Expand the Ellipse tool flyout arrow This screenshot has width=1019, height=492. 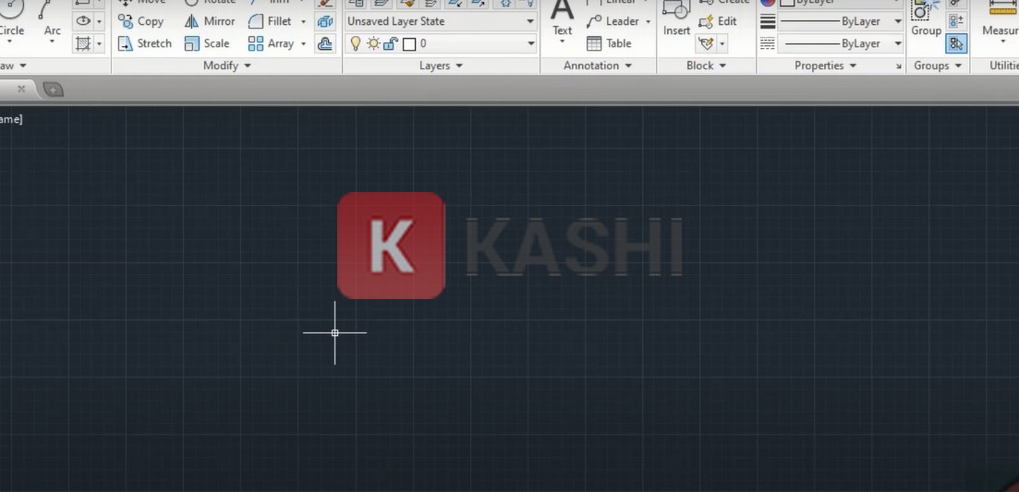click(100, 21)
